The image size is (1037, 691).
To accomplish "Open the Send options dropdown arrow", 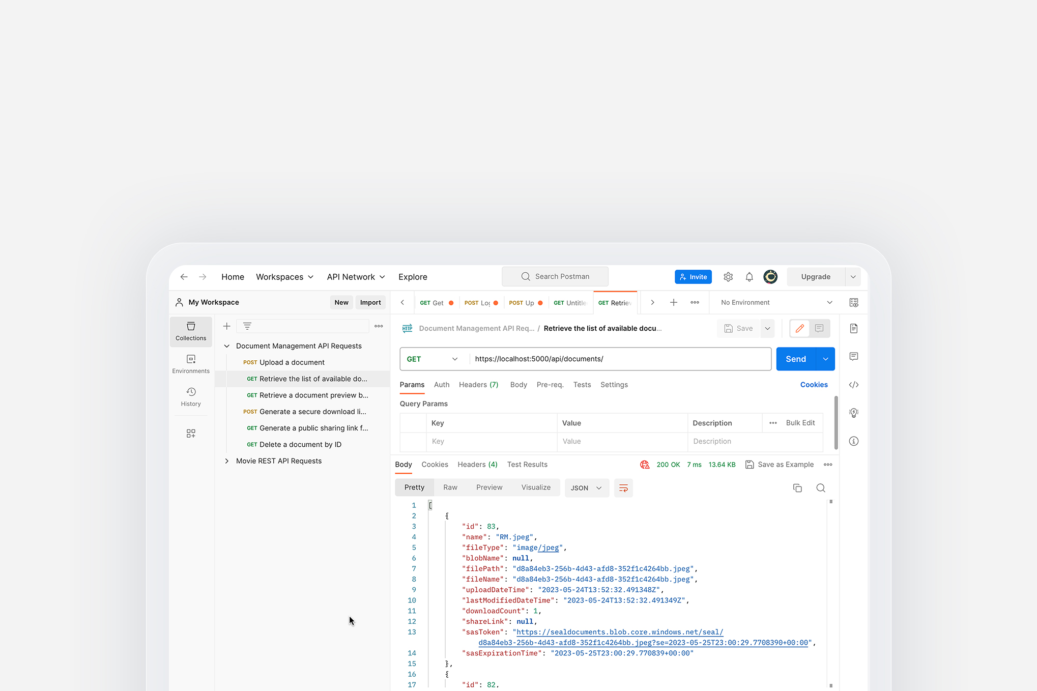I will (x=825, y=359).
